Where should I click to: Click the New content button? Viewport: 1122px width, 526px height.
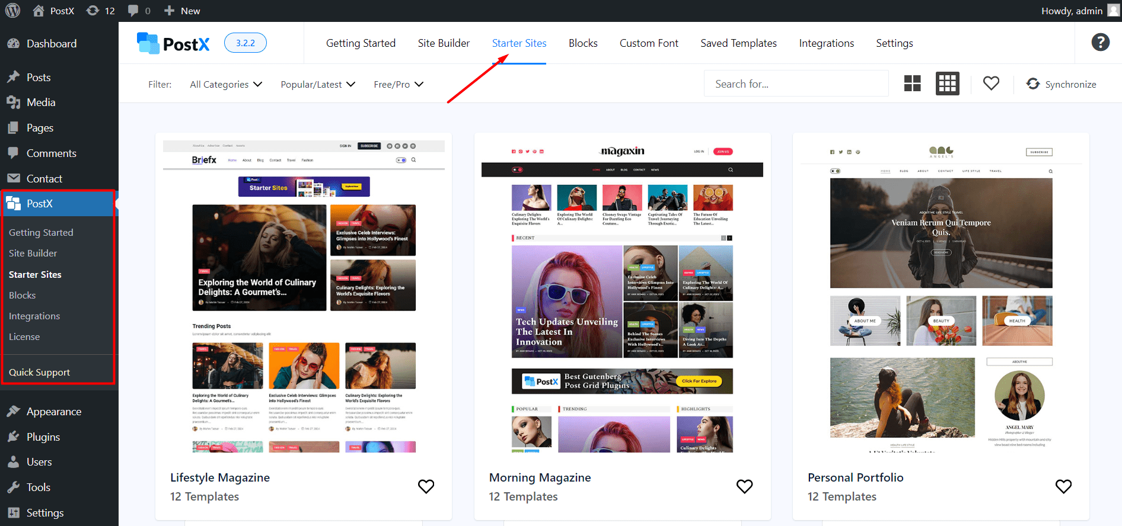click(182, 11)
